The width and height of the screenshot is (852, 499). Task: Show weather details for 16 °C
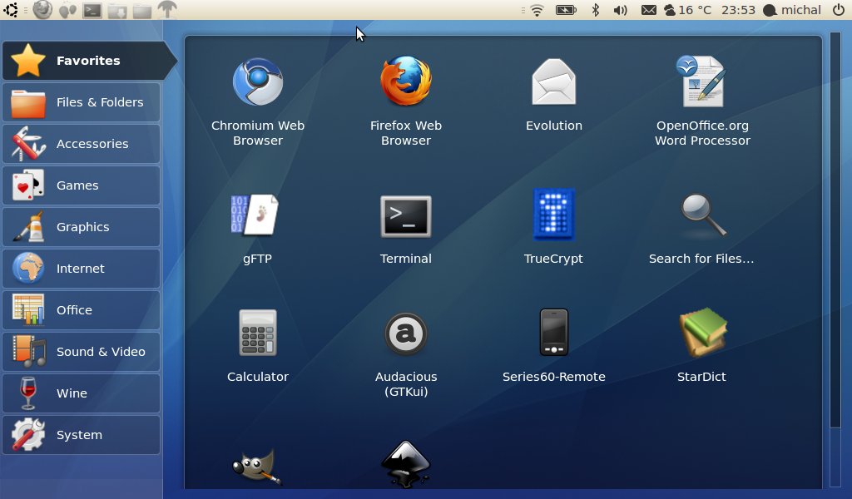pyautogui.click(x=688, y=10)
